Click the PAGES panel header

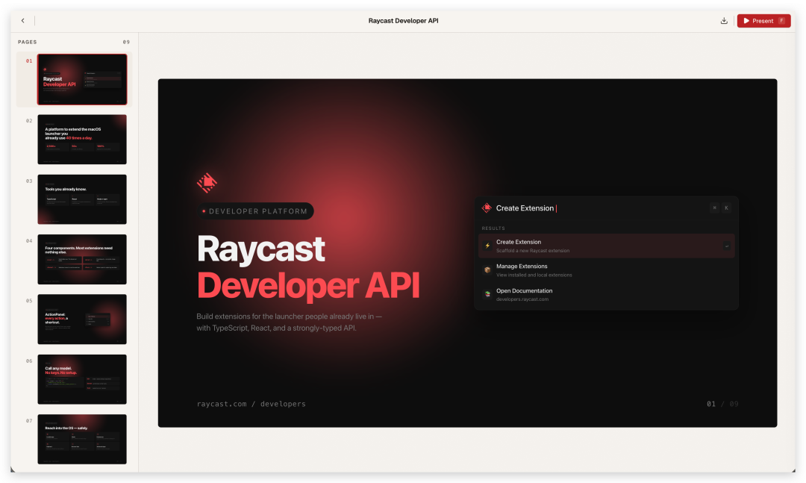tap(28, 43)
